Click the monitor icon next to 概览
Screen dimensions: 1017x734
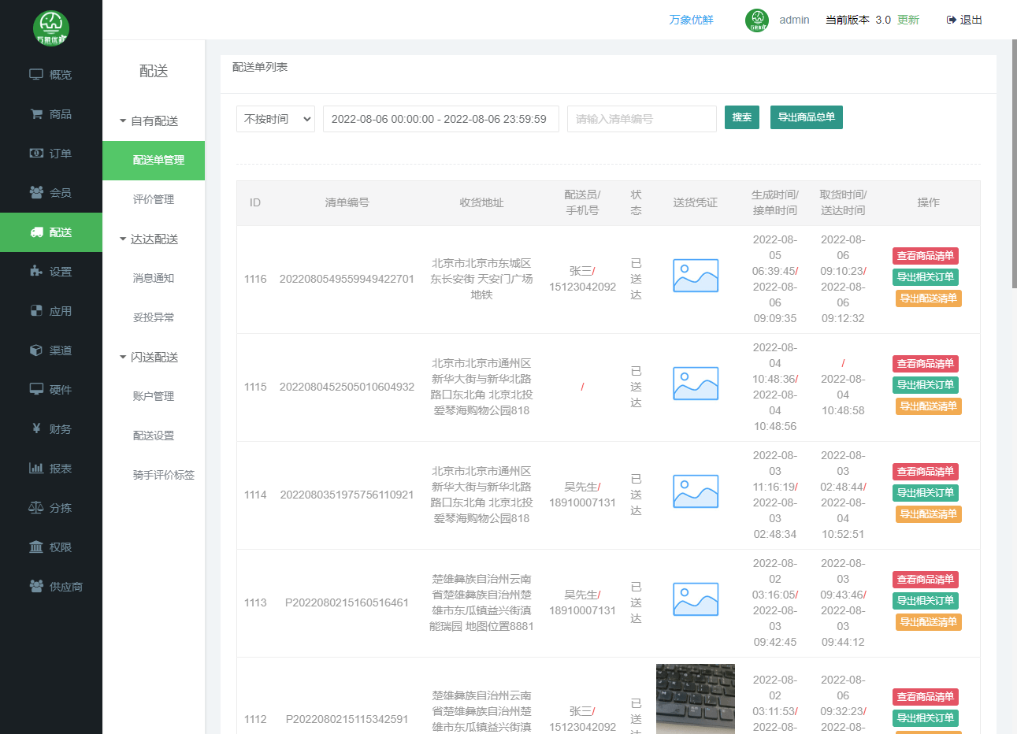pos(35,75)
